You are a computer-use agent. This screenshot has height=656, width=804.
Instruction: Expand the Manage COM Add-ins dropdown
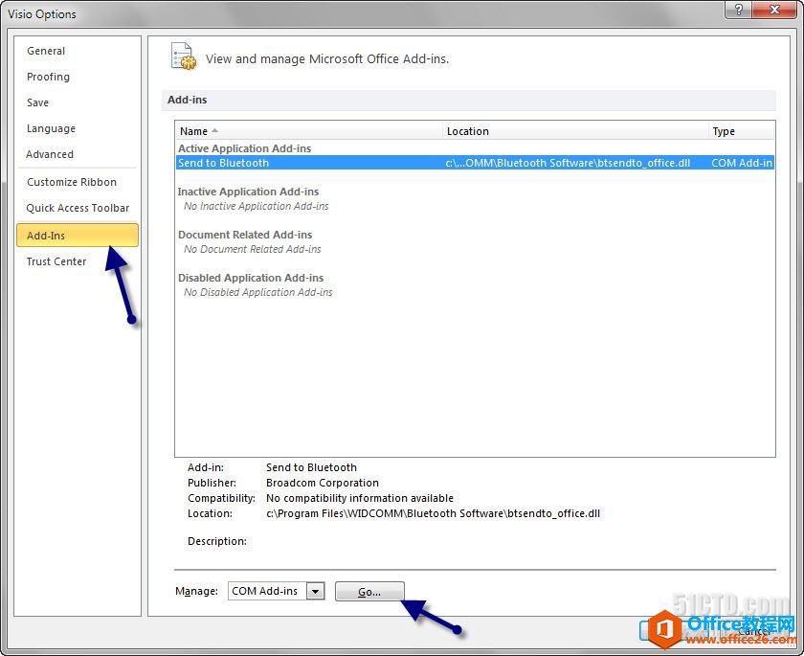315,592
